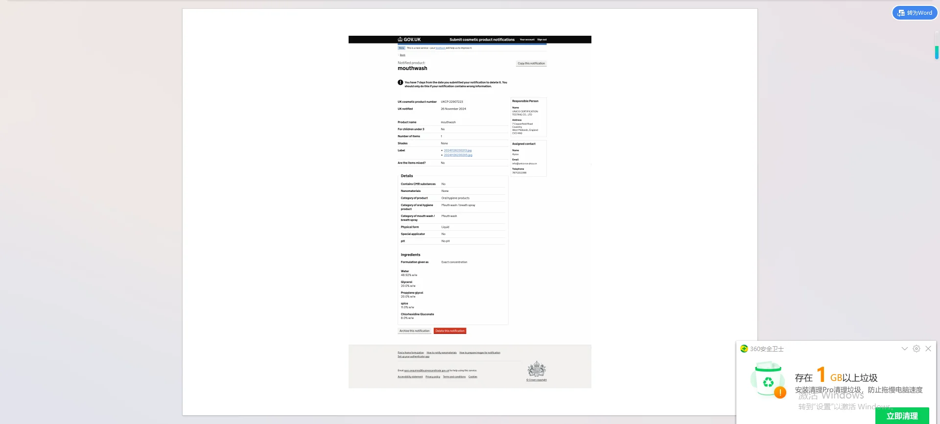
Task: Click the contact email info@unico-ce-ukca.cn
Action: [x=524, y=164]
